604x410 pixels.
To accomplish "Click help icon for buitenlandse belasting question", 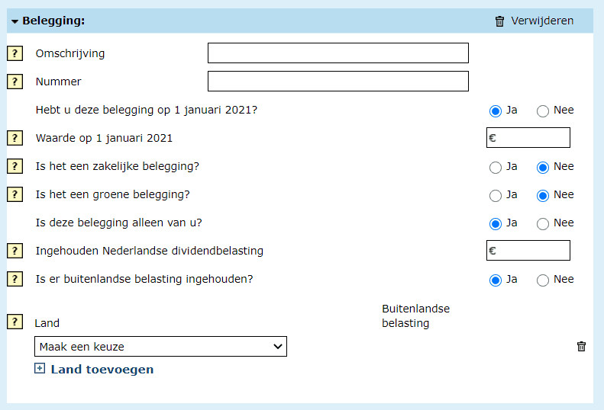I will [x=15, y=279].
